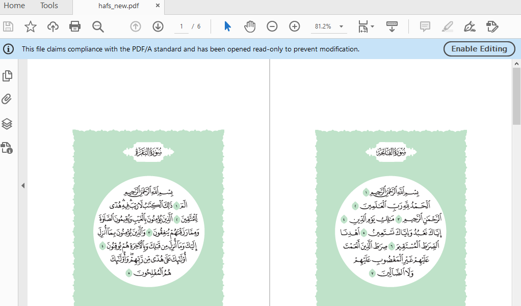Expand fit page options arrow
This screenshot has width=521, height=306.
pyautogui.click(x=373, y=26)
